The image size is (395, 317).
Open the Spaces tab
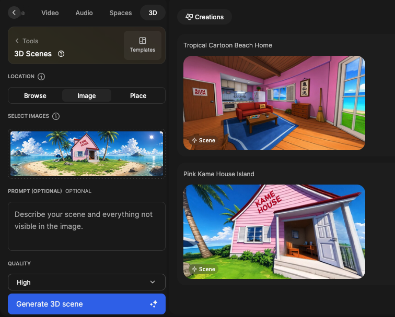tap(120, 13)
